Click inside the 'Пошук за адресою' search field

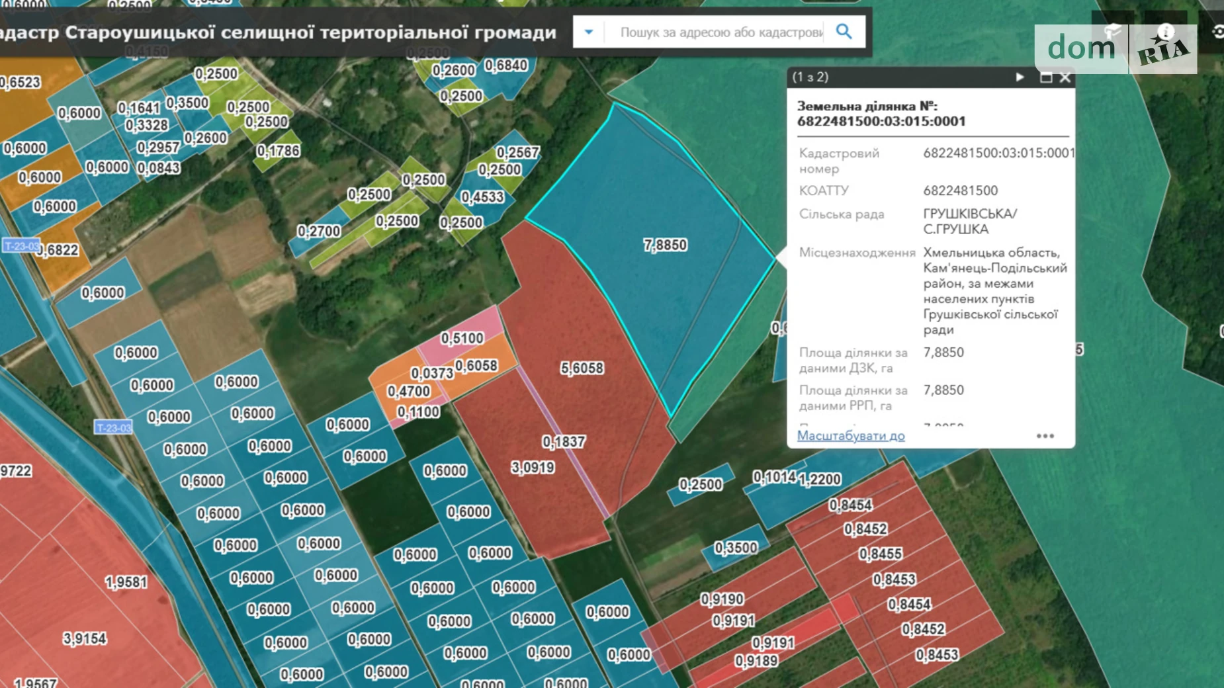coord(715,30)
